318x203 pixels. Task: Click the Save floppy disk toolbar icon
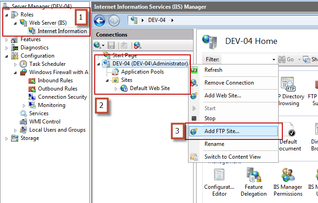click(x=111, y=45)
